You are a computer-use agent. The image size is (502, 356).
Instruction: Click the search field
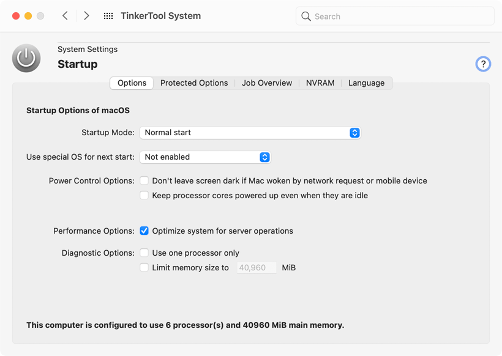395,17
